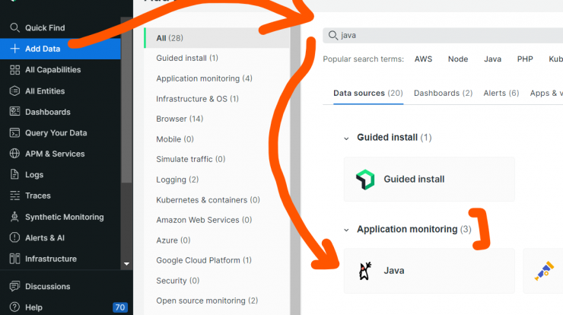Open the Java application monitoring card

429,271
